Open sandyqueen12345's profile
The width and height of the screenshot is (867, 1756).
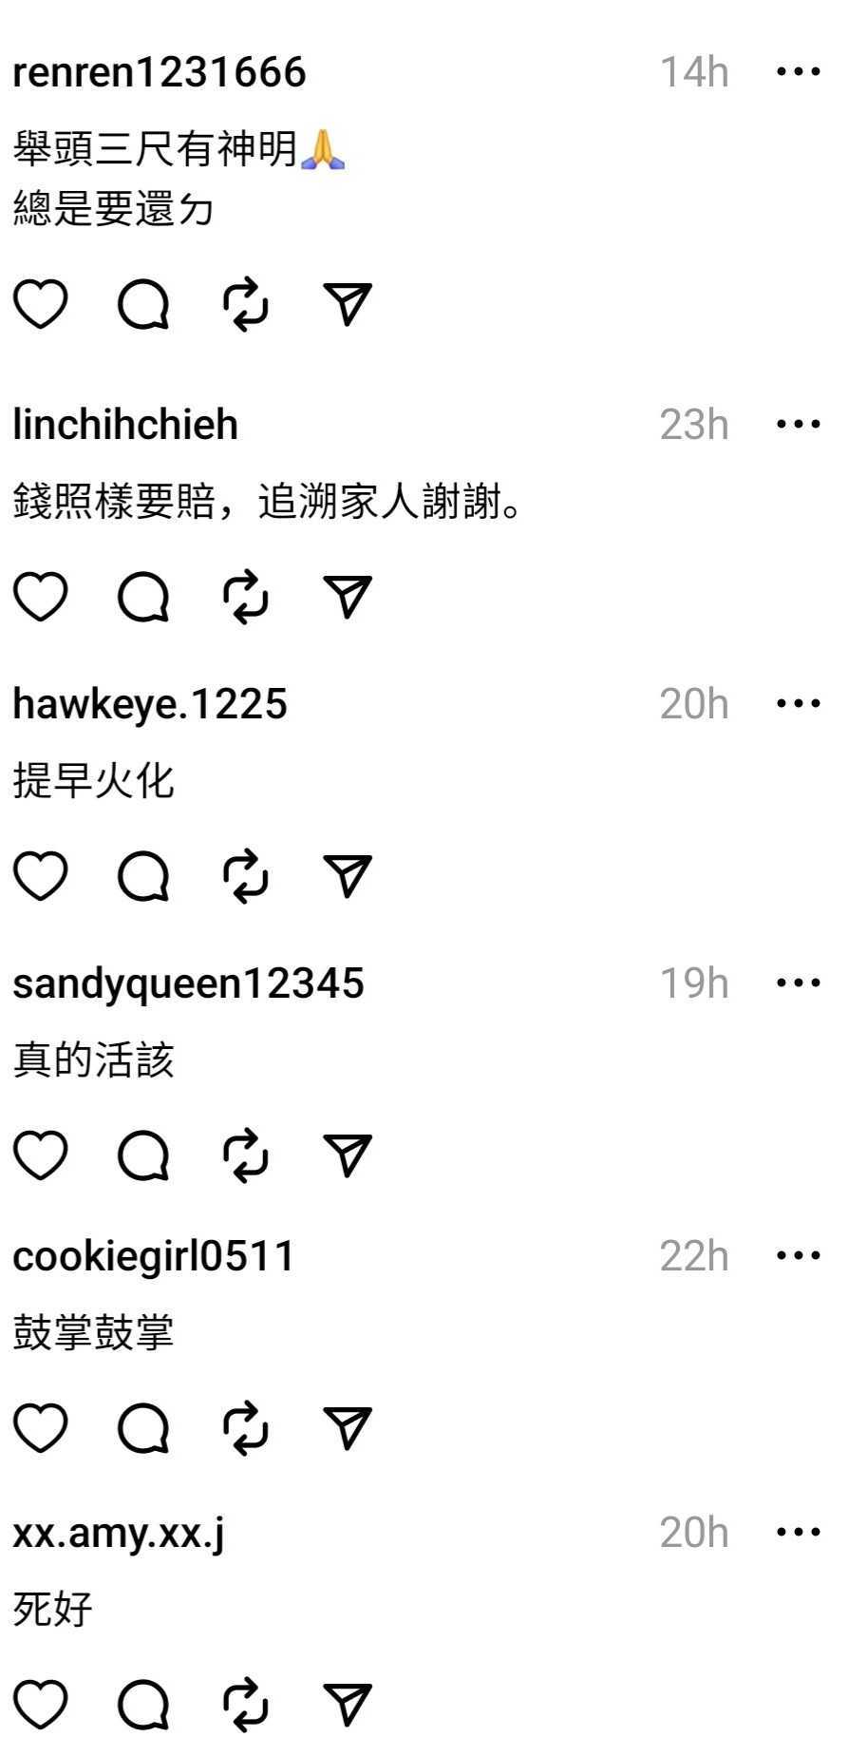[188, 983]
